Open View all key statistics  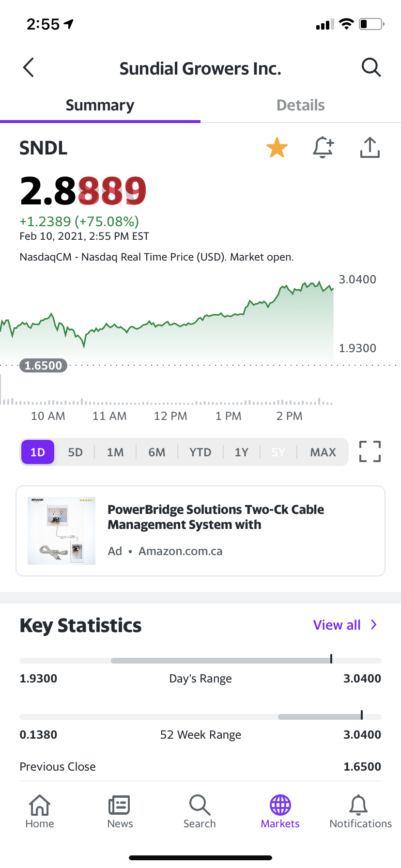[337, 625]
